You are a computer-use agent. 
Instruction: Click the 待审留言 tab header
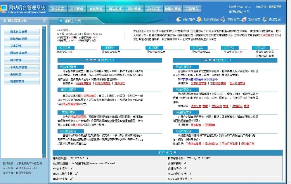click(199, 48)
